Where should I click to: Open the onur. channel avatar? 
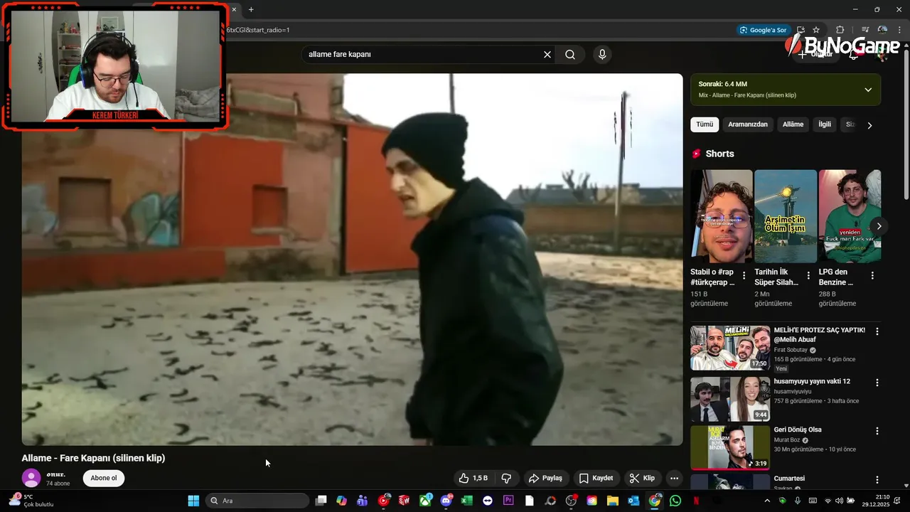tap(31, 478)
